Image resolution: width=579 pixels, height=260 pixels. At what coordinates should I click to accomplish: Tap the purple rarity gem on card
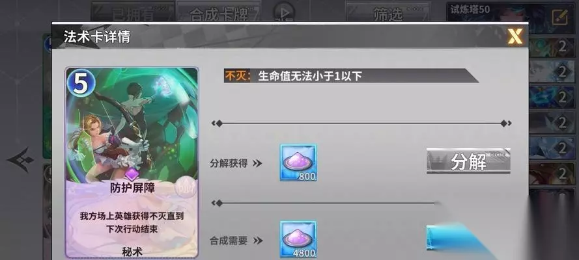pyautogui.click(x=132, y=174)
